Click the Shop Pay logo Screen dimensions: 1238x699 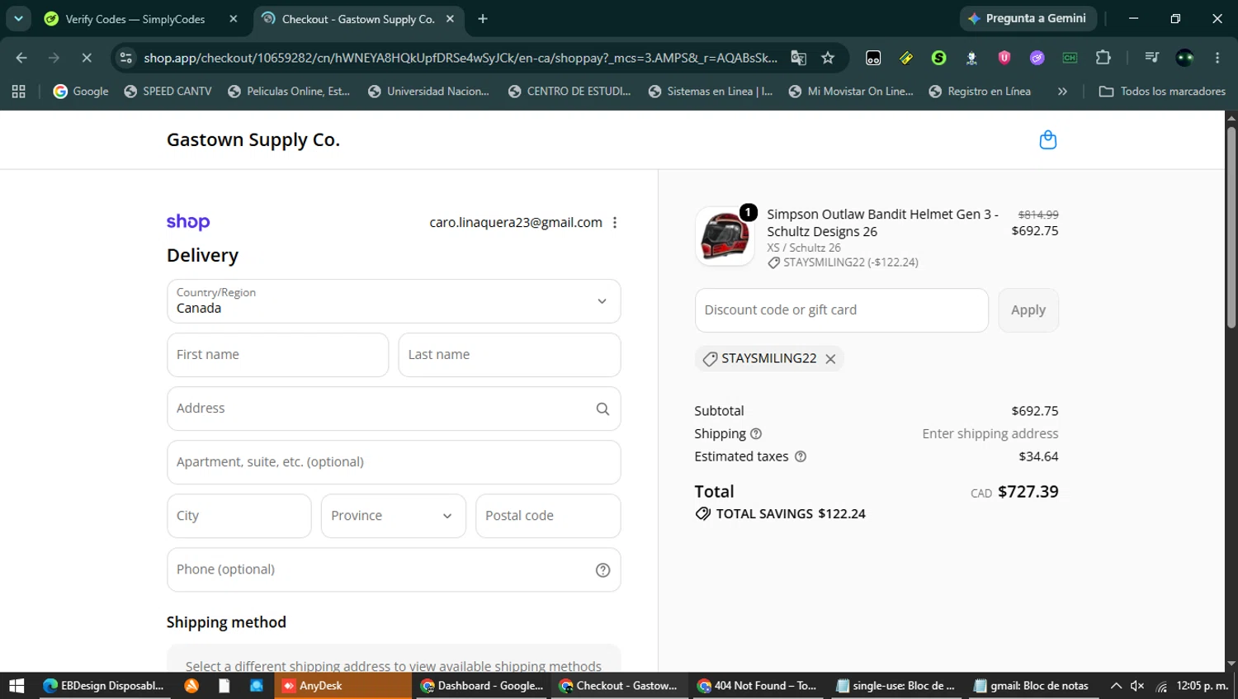click(x=188, y=222)
